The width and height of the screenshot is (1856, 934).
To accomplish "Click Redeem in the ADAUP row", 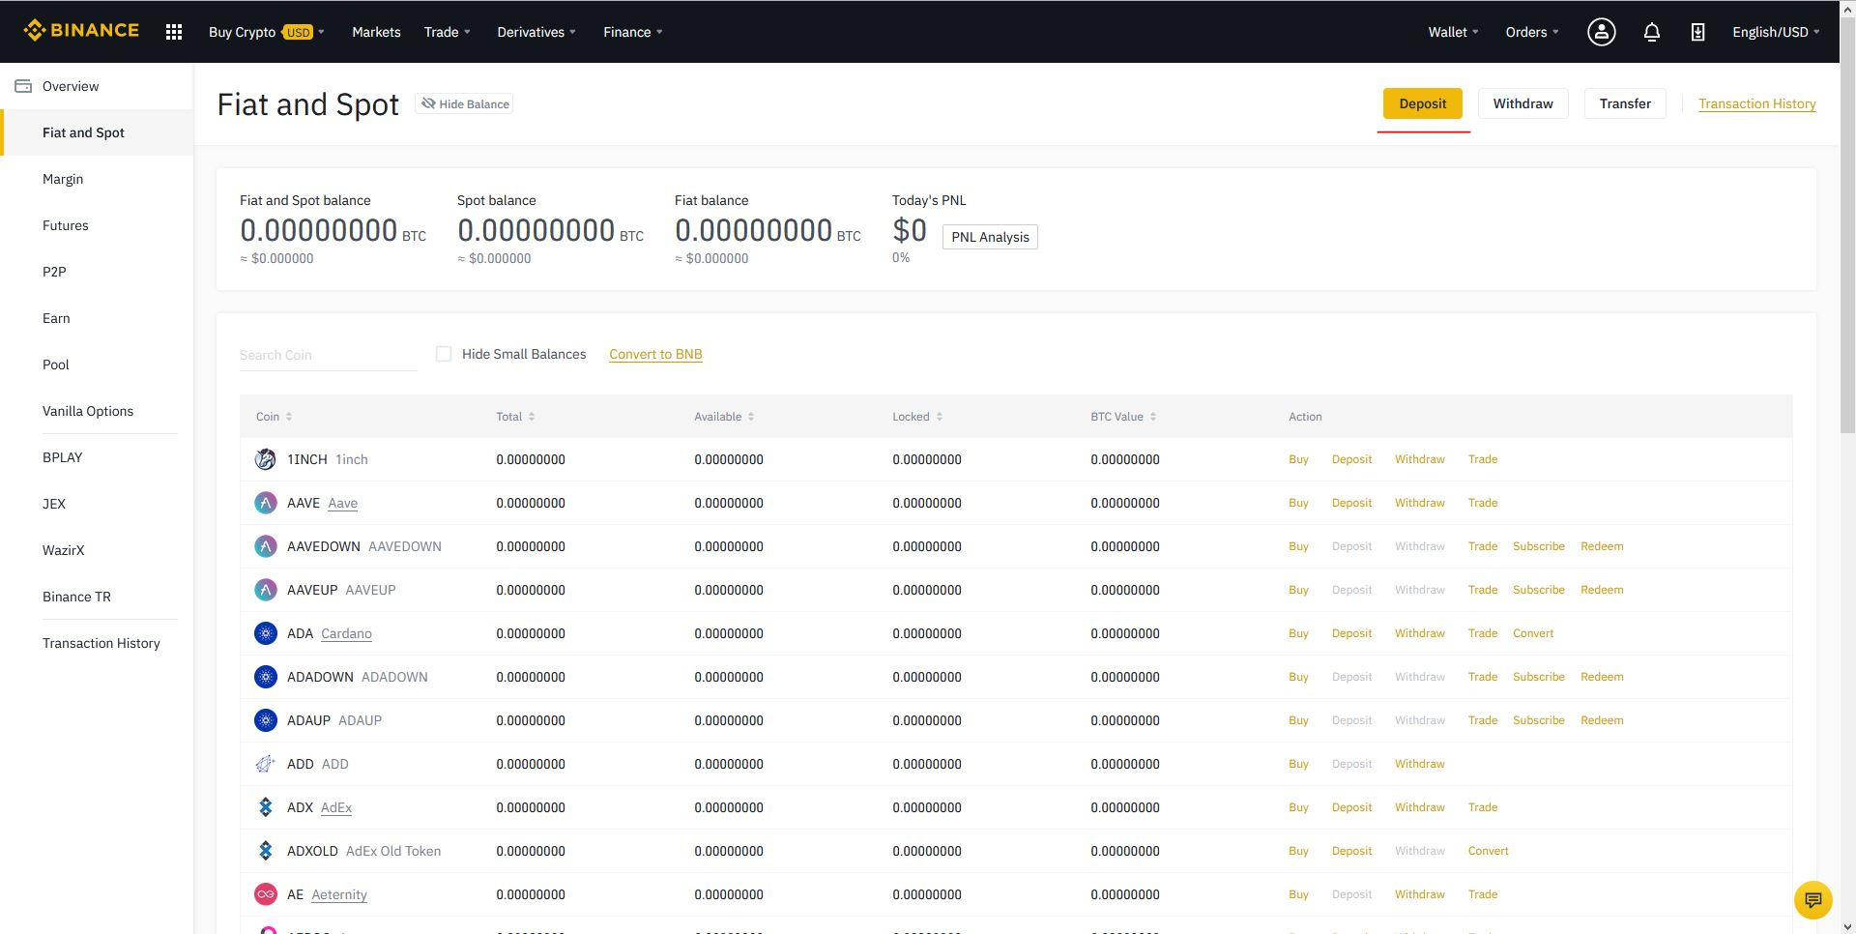I will coord(1602,720).
